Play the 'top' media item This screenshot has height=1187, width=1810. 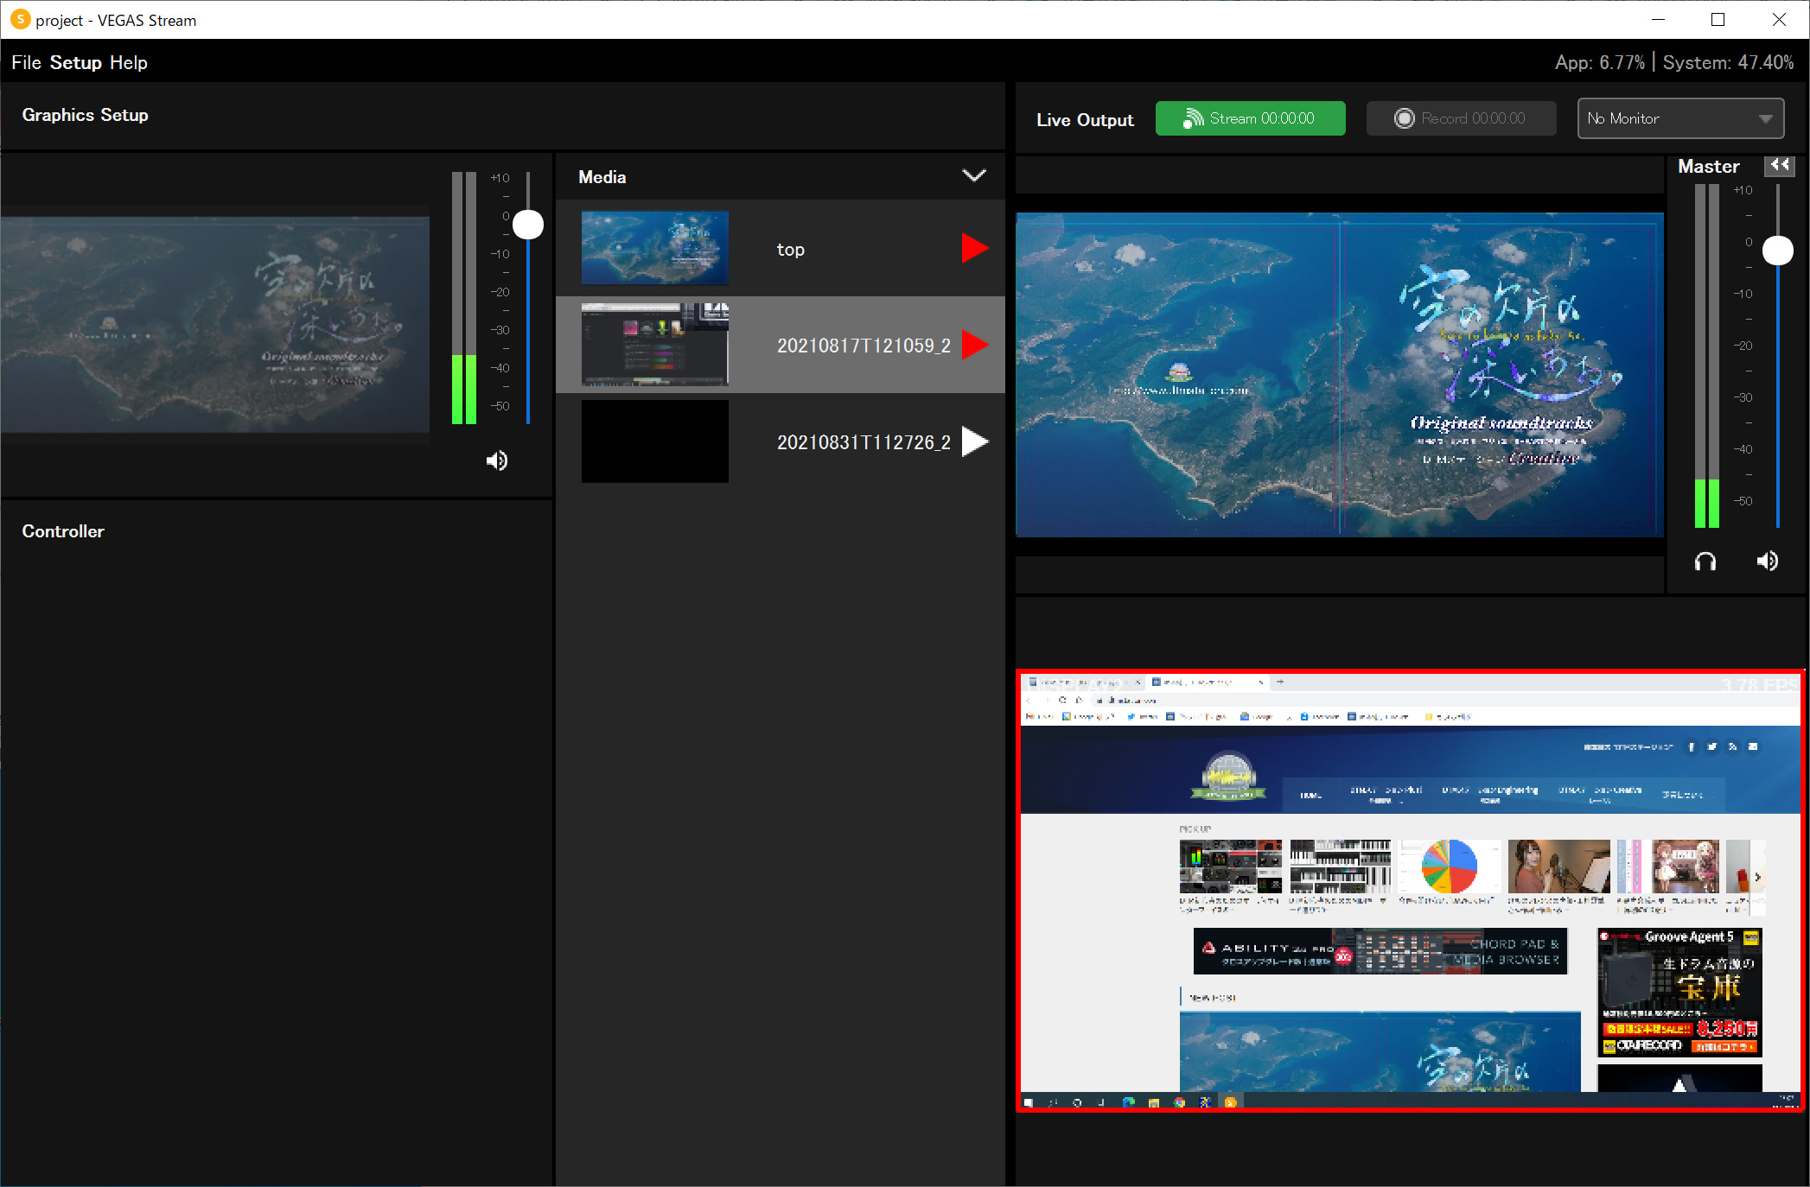point(974,249)
